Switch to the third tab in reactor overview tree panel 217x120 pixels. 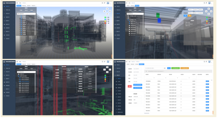pos(32,10)
